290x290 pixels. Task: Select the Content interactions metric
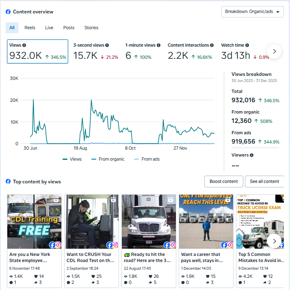tap(190, 52)
